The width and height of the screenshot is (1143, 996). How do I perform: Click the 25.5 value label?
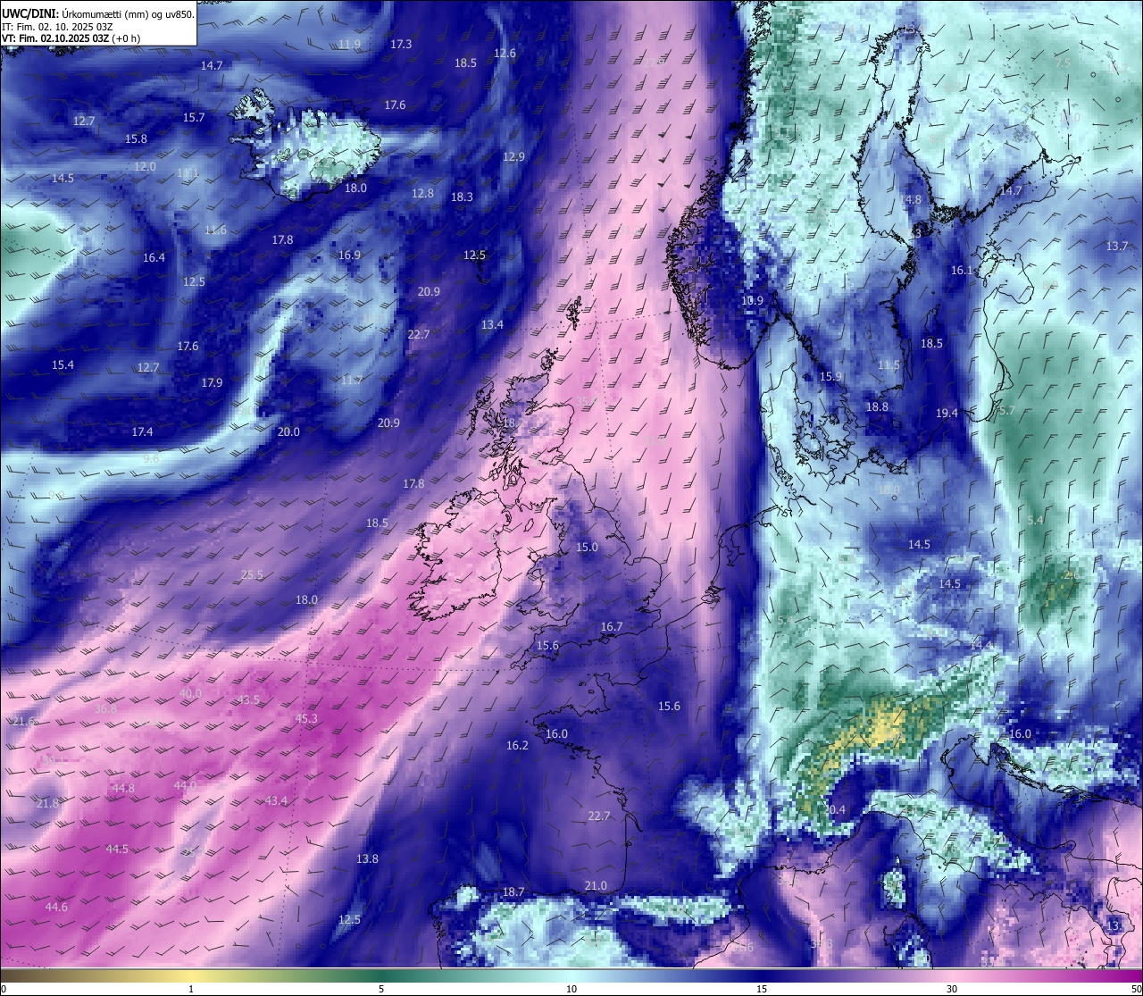[x=252, y=574]
